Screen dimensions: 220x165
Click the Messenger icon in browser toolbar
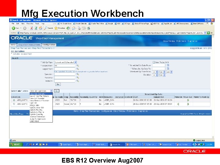point(88,28)
